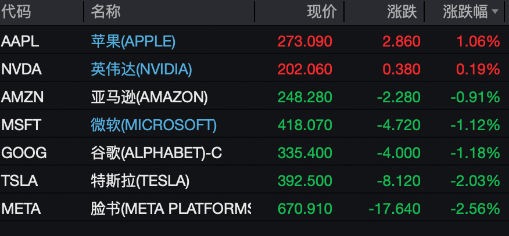Image resolution: width=509 pixels, height=236 pixels.
Task: Sort by the 现价 column header
Action: click(x=321, y=12)
